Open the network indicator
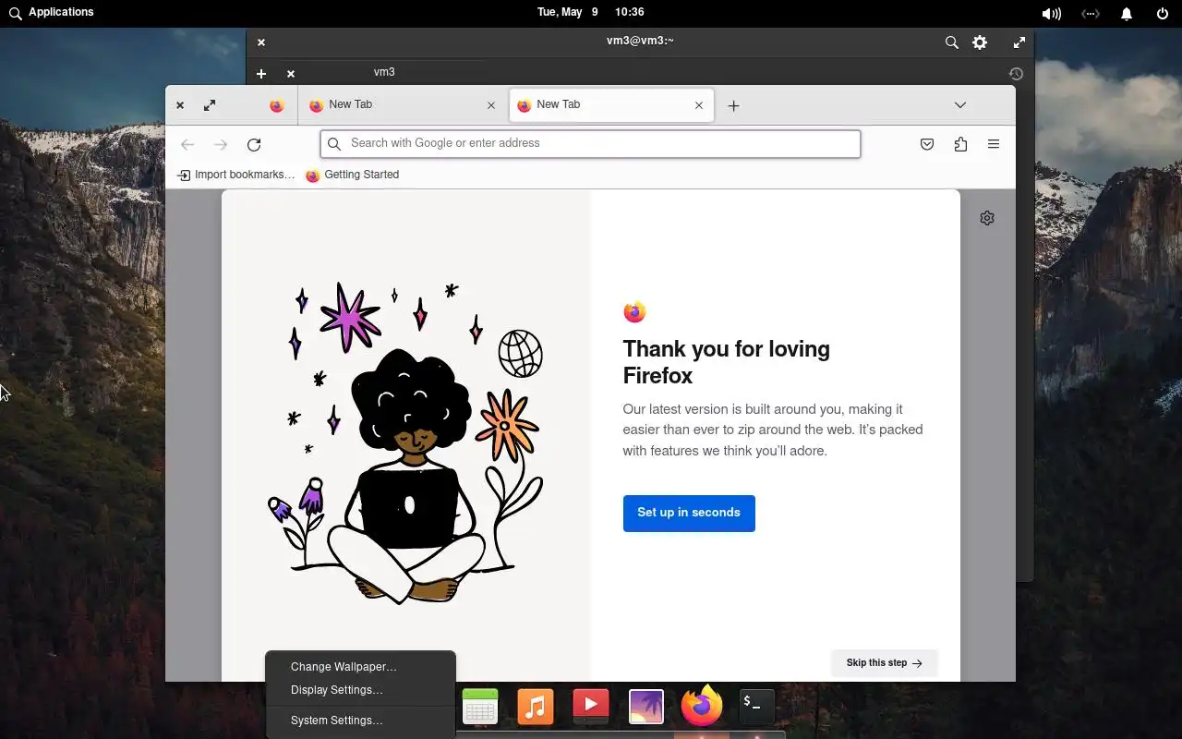 [x=1091, y=14]
